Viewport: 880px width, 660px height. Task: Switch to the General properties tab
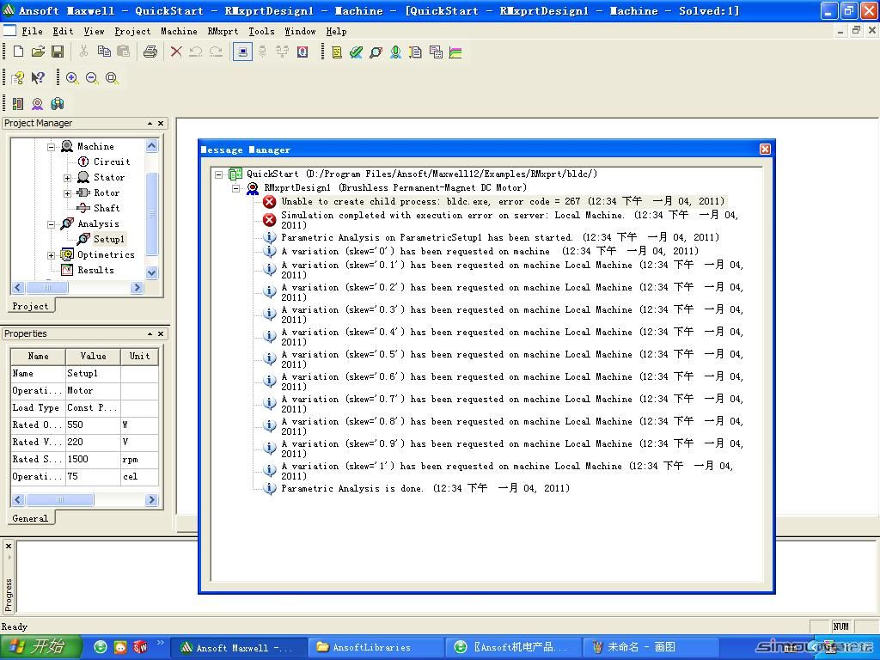30,518
